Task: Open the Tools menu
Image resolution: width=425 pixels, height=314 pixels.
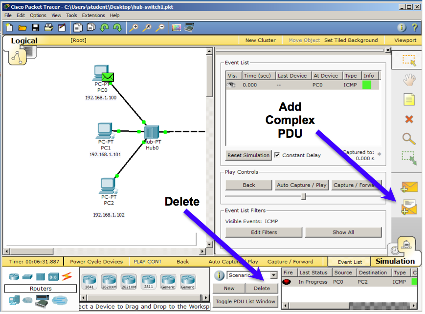Action: click(71, 15)
